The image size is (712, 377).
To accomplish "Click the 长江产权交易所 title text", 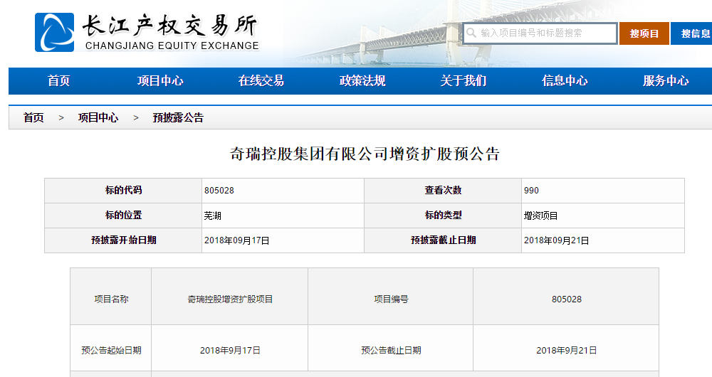I will tap(169, 26).
